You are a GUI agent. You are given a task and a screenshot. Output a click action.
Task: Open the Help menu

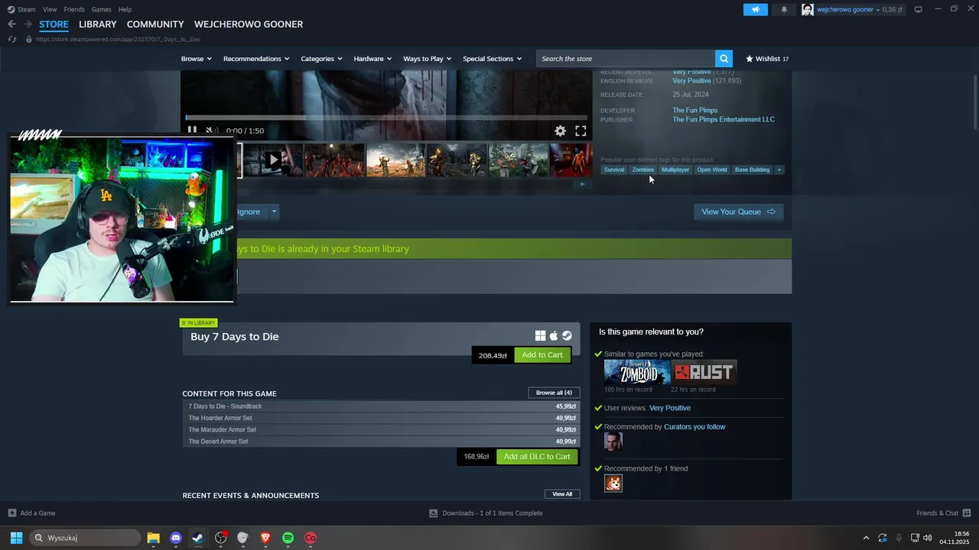click(x=125, y=9)
